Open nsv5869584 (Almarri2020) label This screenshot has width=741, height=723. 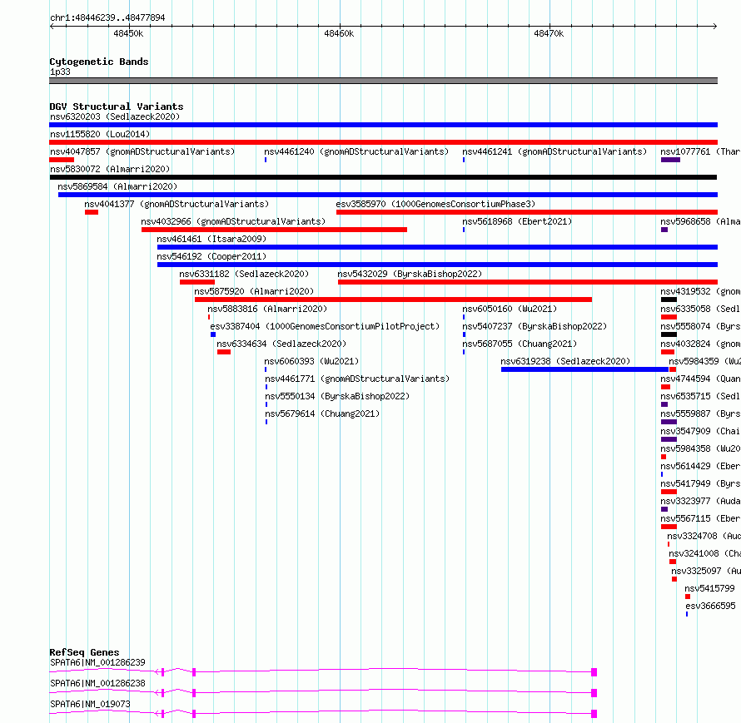coord(117,186)
